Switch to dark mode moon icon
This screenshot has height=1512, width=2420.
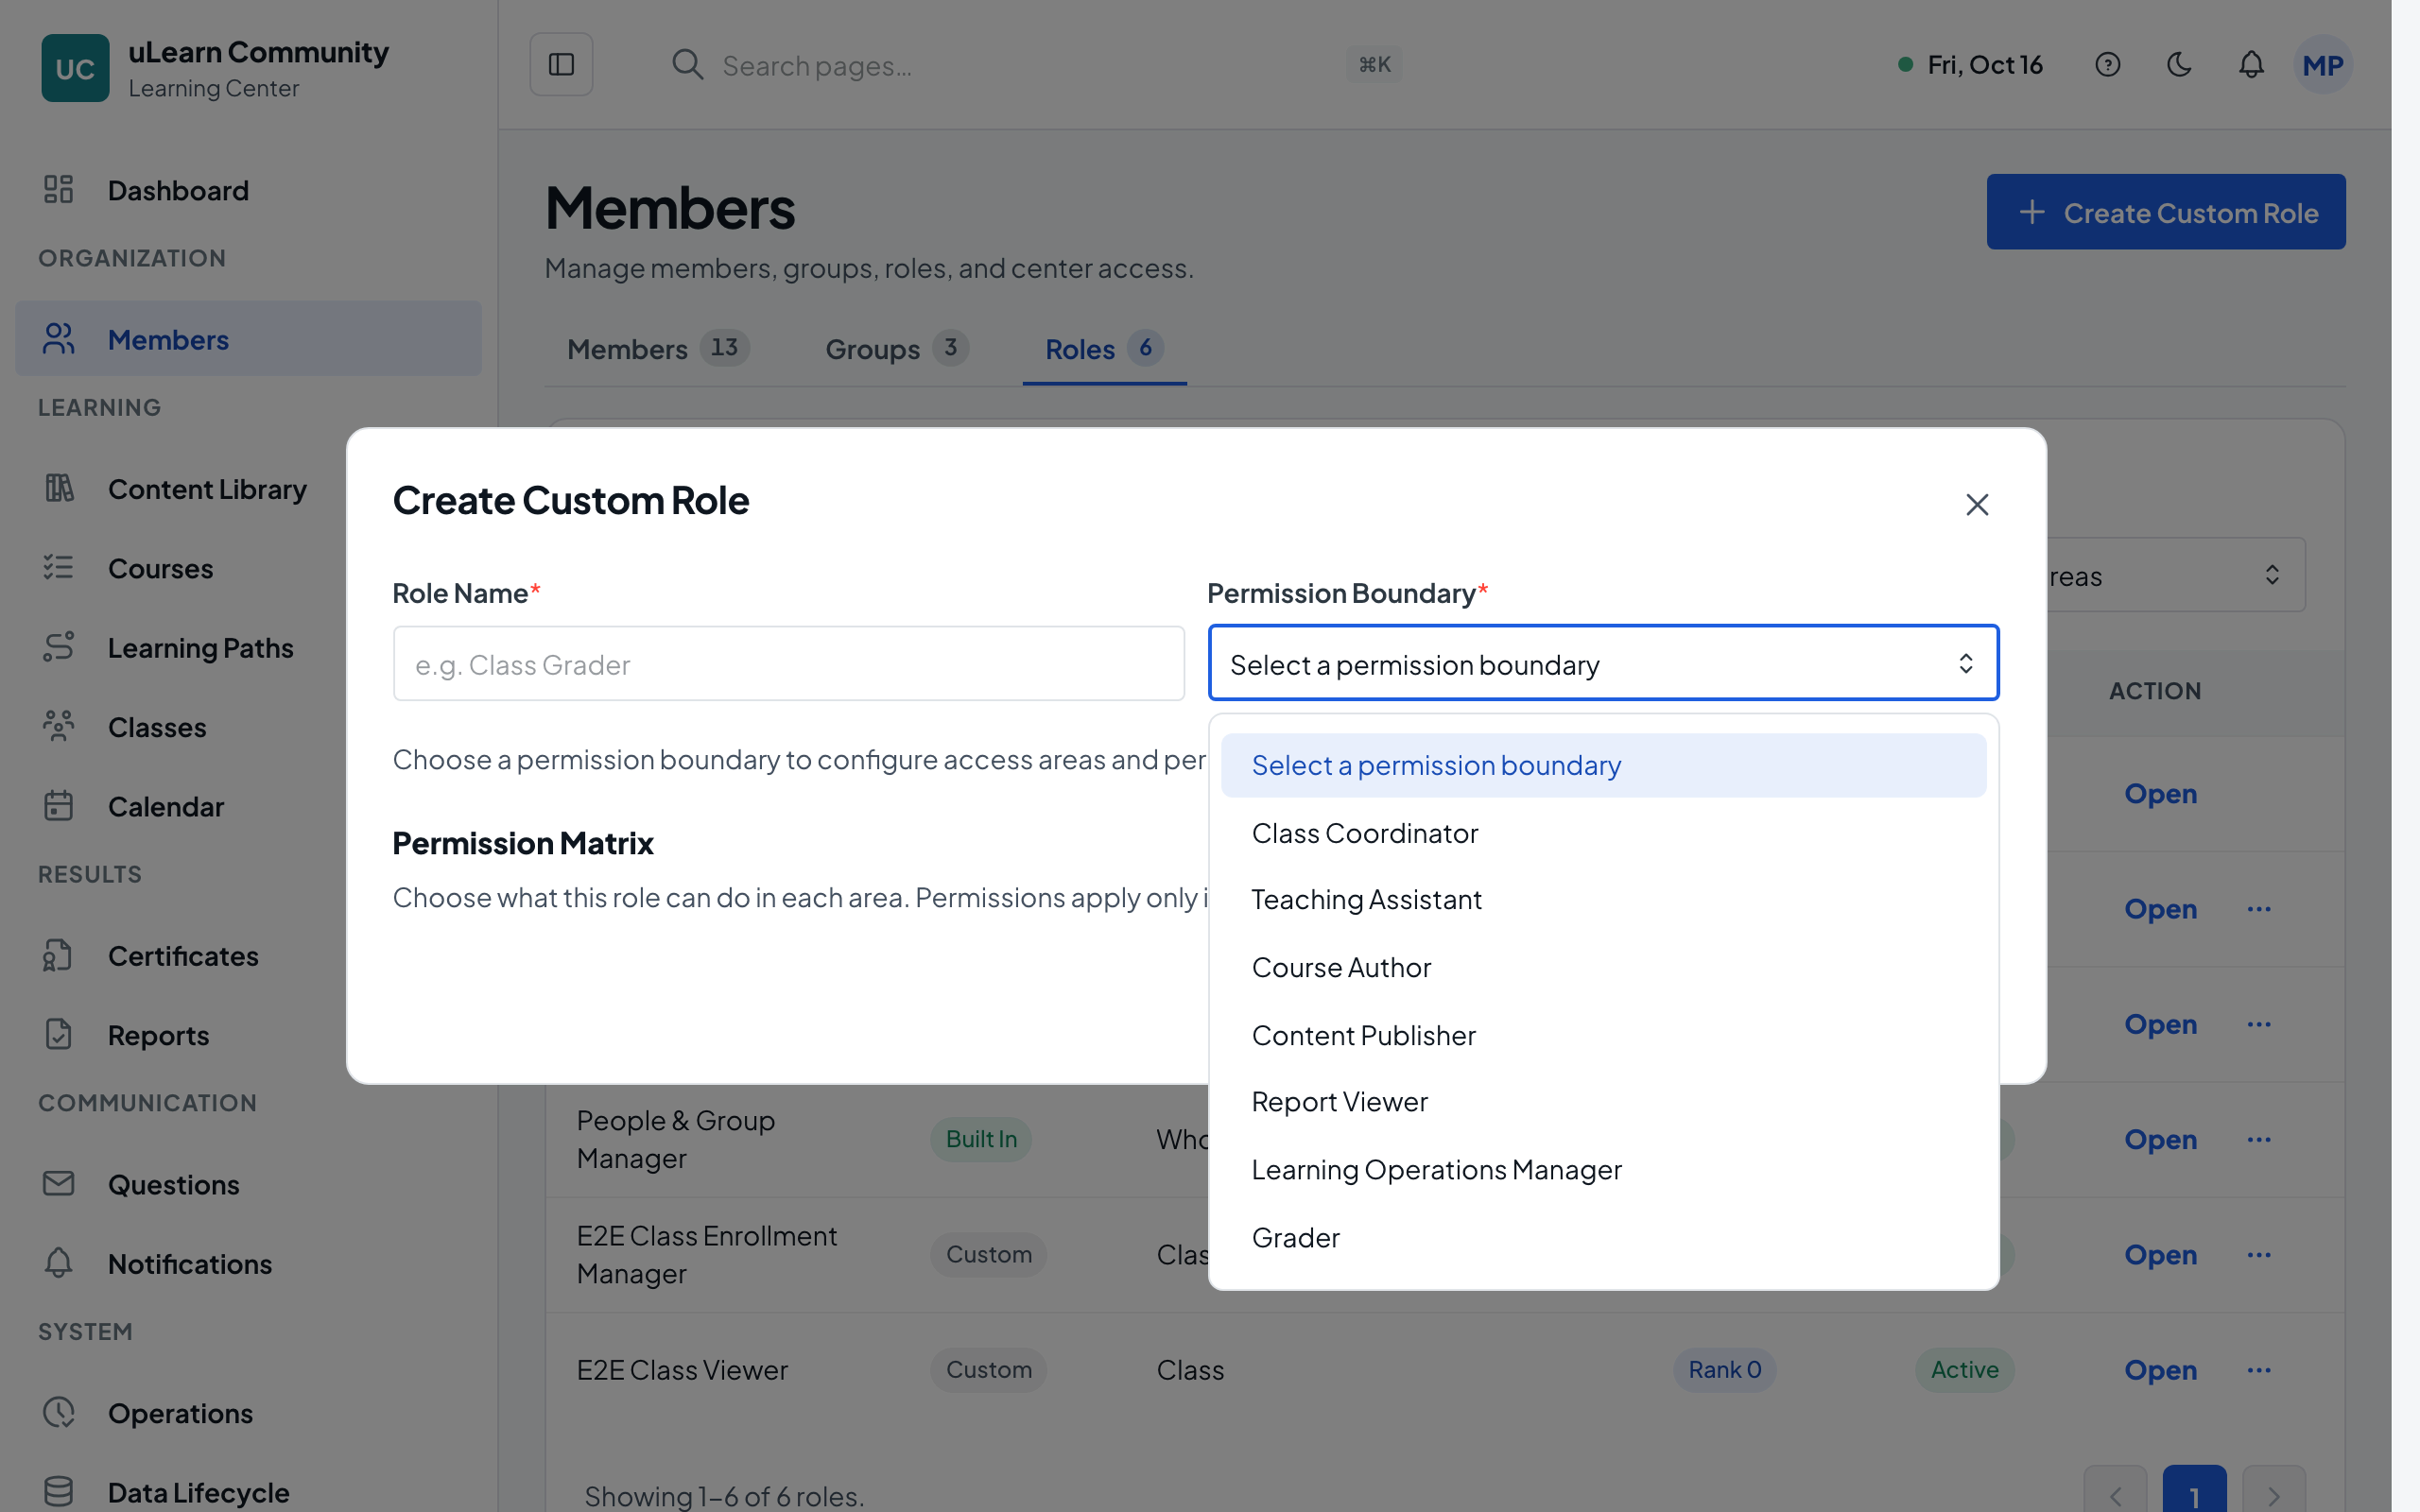[2179, 65]
